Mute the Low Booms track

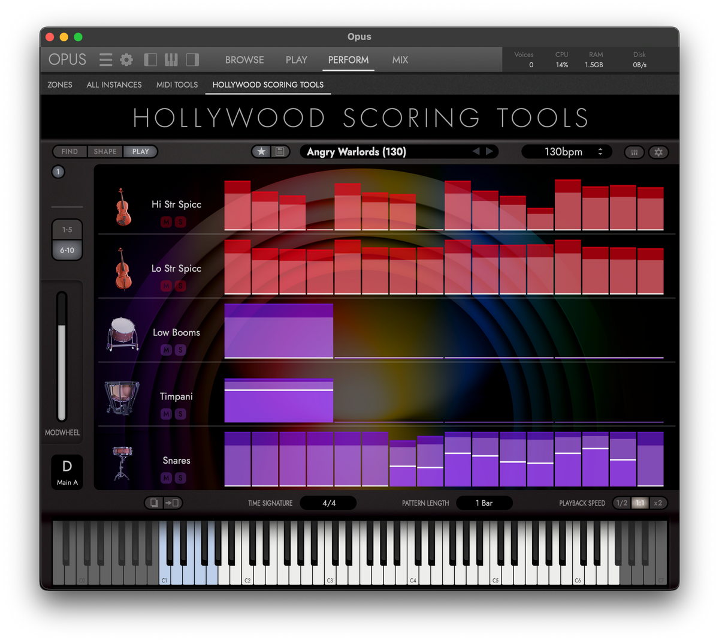click(166, 350)
